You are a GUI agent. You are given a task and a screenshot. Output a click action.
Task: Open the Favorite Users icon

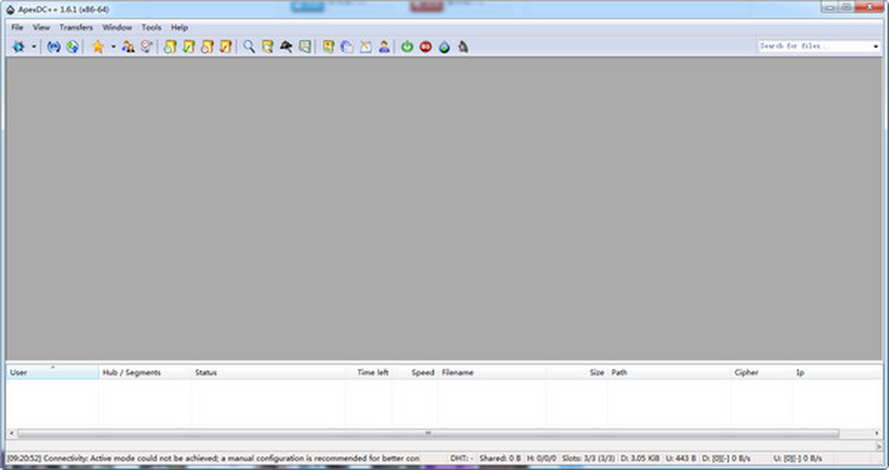pos(128,47)
